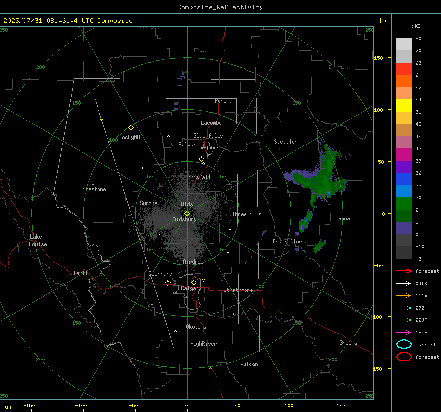Click the Okotoks town label
The height and width of the screenshot is (412, 441).
coord(196,327)
